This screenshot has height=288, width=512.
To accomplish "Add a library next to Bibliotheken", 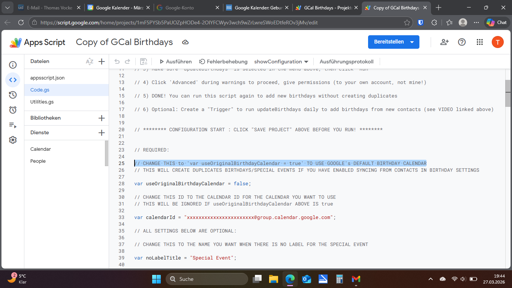I will [x=102, y=118].
